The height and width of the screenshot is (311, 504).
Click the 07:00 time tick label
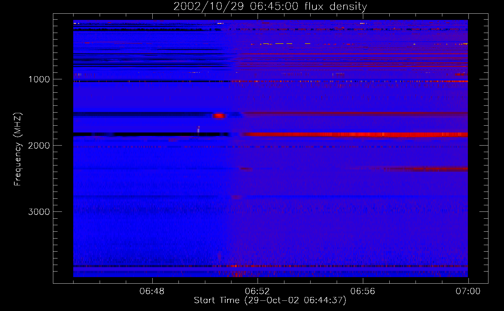(x=468, y=291)
